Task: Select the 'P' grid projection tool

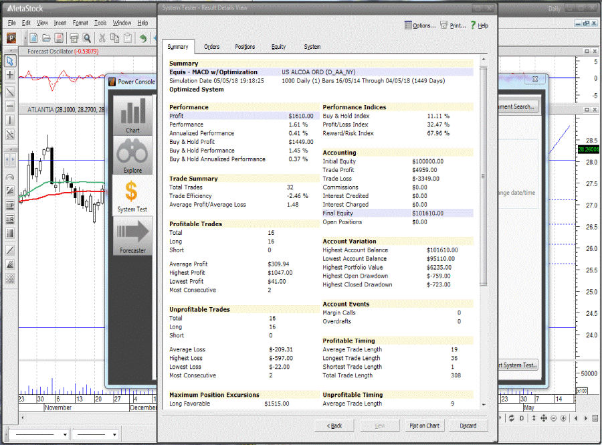Action: [10, 205]
